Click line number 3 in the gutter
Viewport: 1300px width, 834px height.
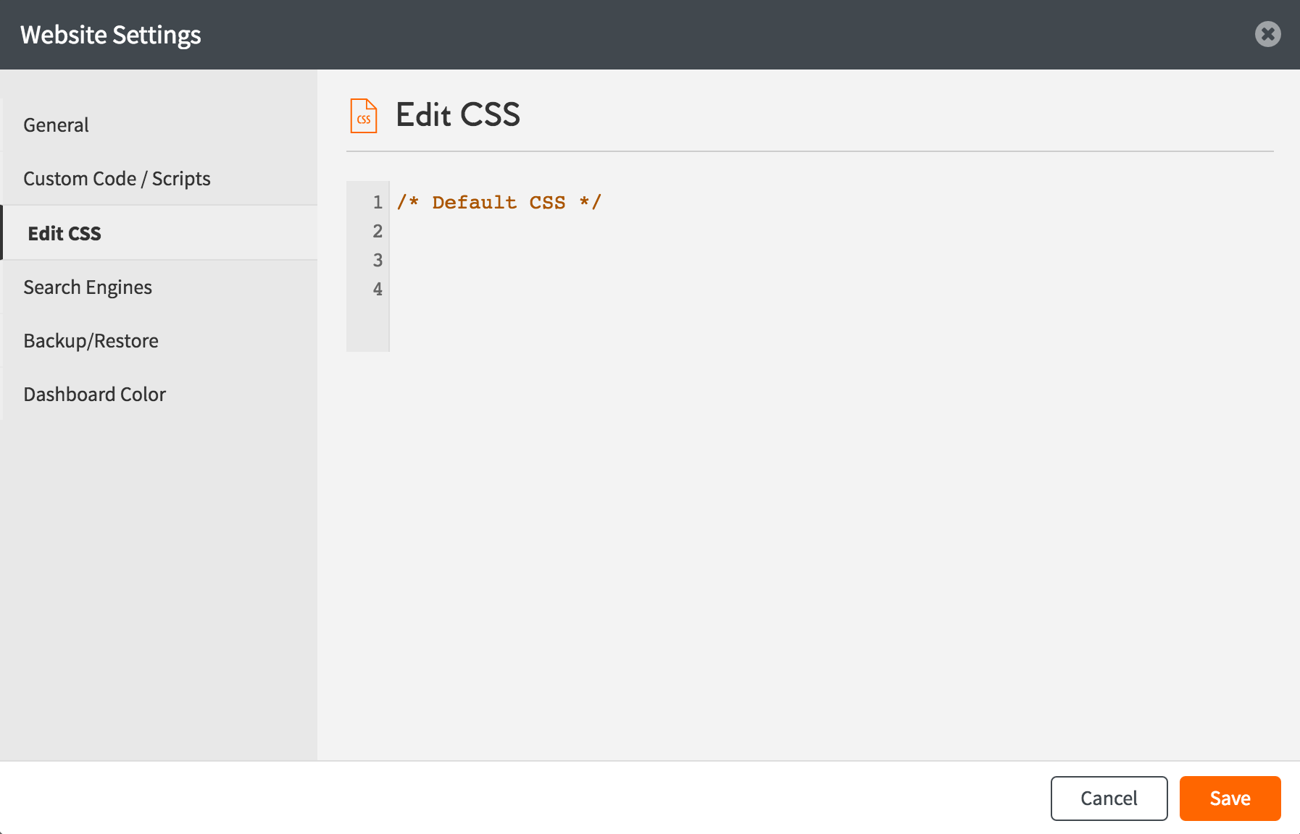378,261
